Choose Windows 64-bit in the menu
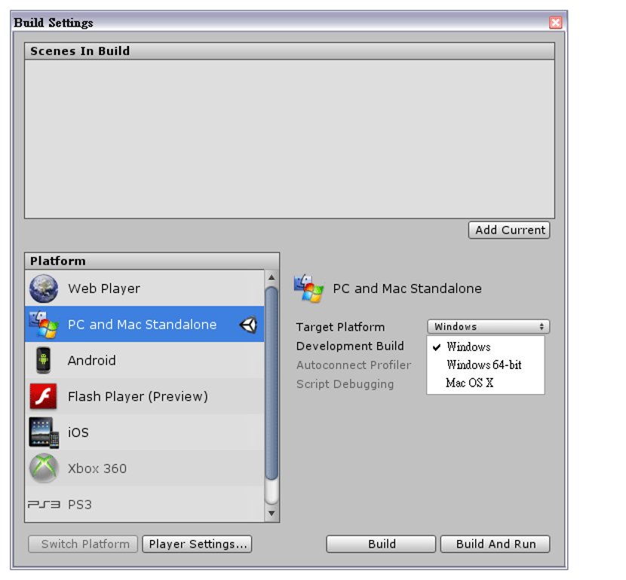This screenshot has height=580, width=626. click(x=486, y=365)
